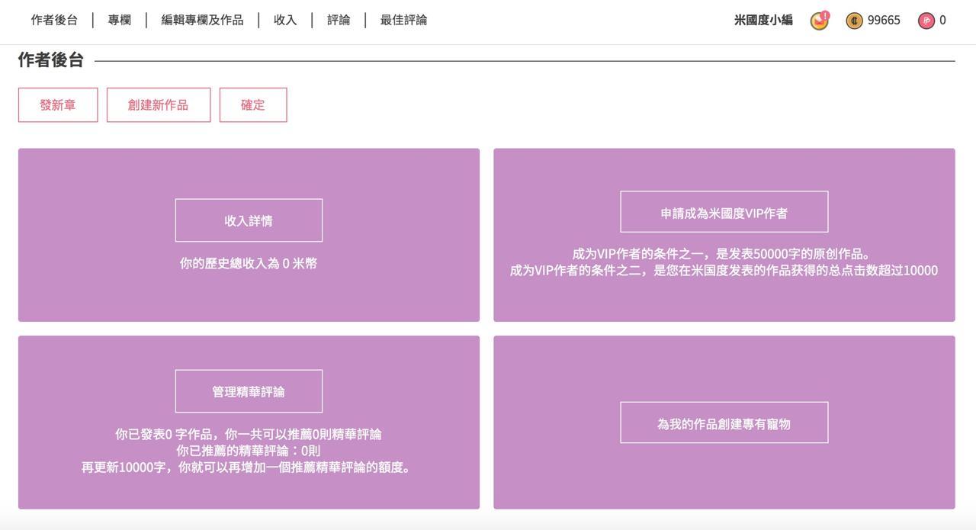
Task: Open the 評論 navigation item
Action: click(x=339, y=21)
